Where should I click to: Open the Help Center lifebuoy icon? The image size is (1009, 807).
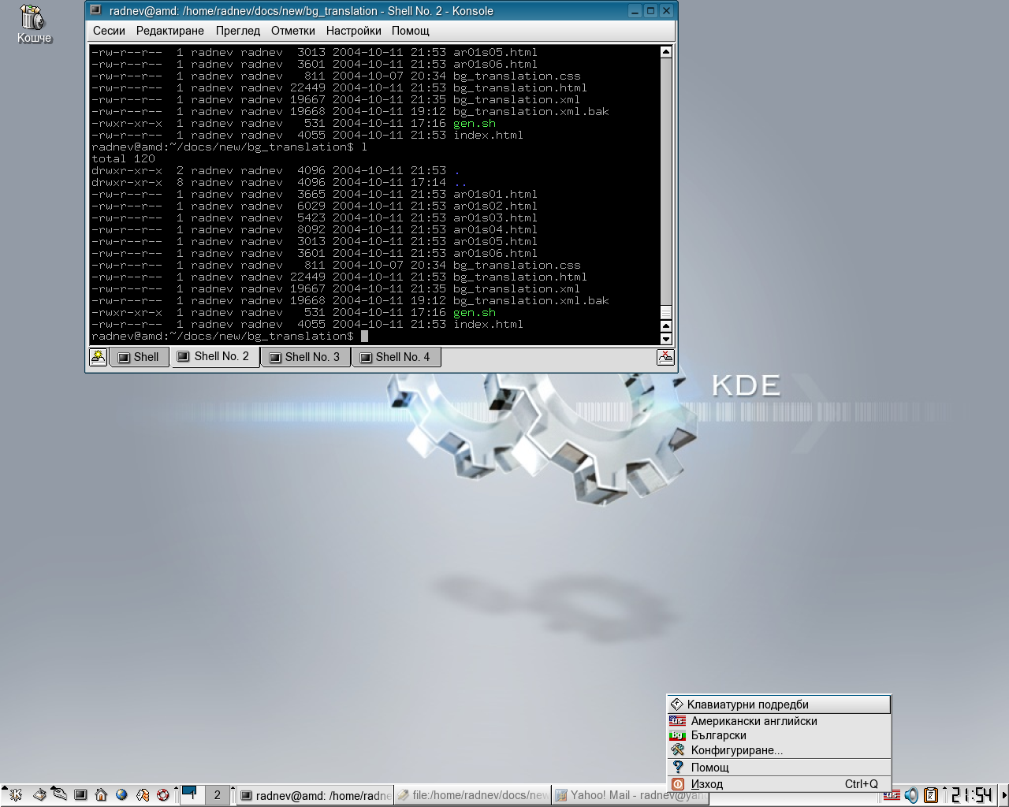click(x=163, y=795)
